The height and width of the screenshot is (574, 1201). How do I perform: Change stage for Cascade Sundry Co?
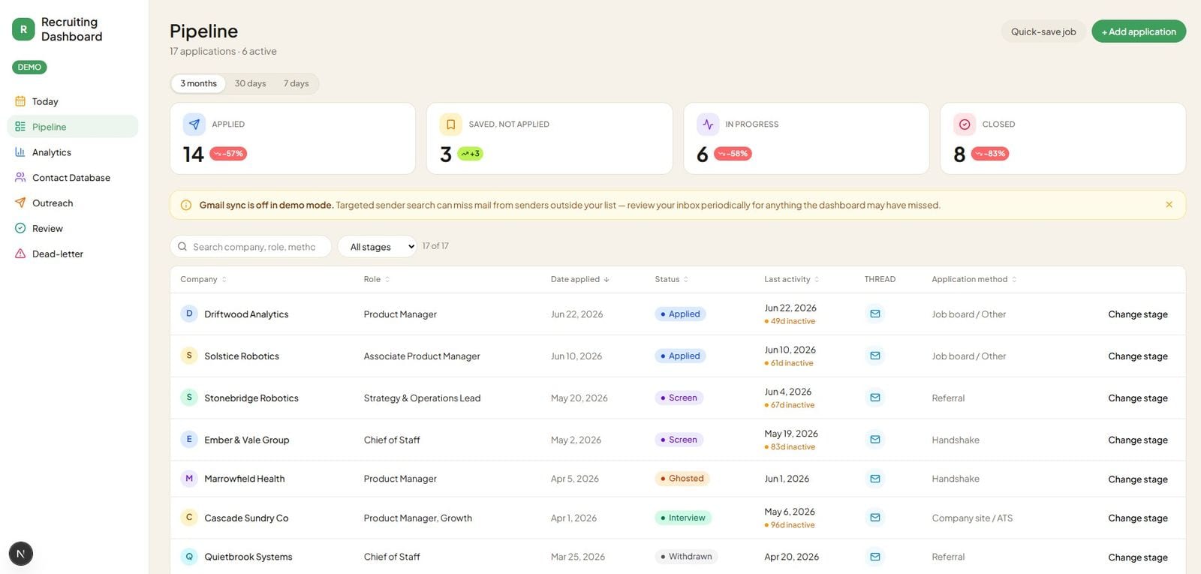click(x=1138, y=518)
